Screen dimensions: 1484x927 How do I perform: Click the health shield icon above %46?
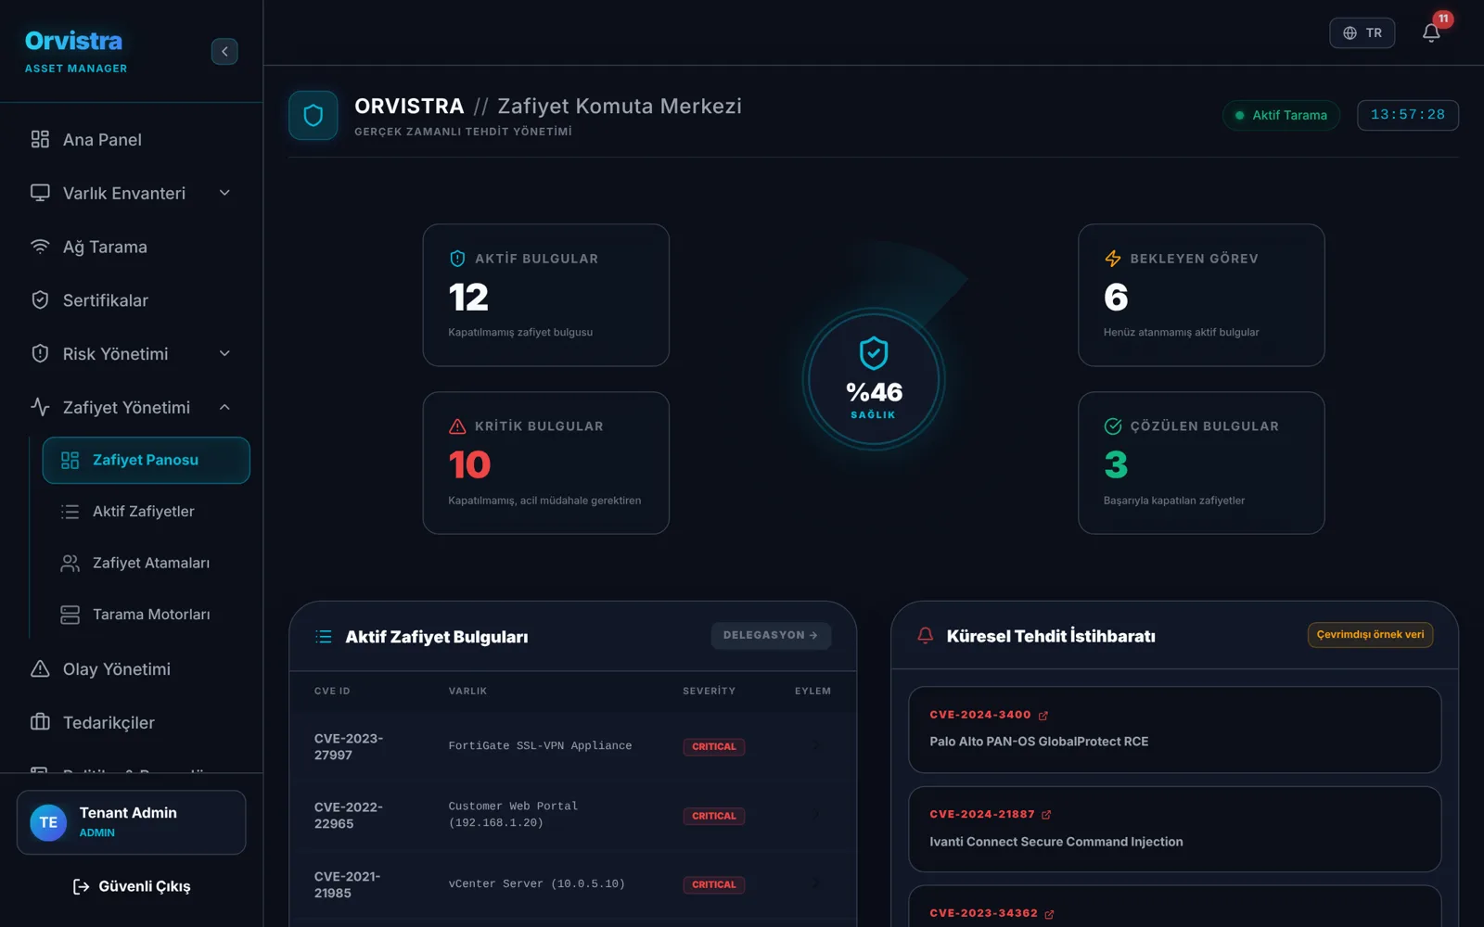click(874, 353)
